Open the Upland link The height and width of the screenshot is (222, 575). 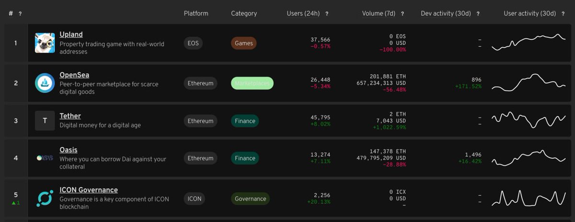tap(71, 34)
